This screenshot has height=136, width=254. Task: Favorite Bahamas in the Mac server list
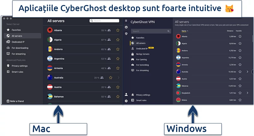tap(118, 97)
